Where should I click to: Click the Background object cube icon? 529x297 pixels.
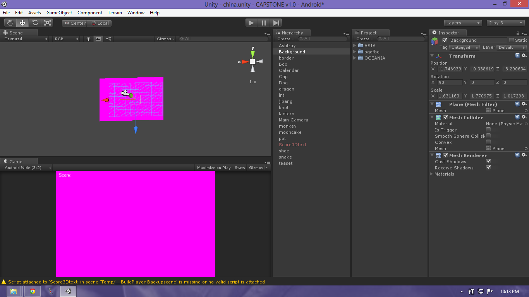[x=435, y=41]
